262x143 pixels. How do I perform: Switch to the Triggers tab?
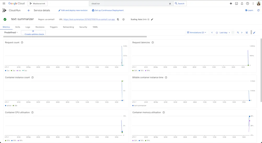pos(54,27)
